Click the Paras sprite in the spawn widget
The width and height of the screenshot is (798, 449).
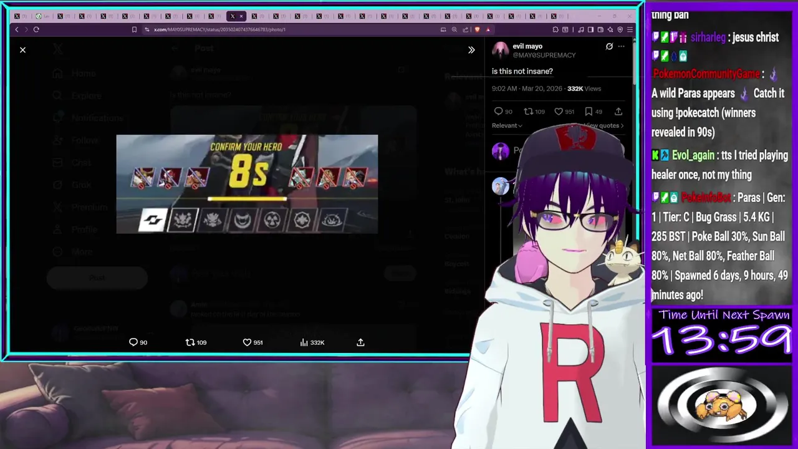click(722, 405)
